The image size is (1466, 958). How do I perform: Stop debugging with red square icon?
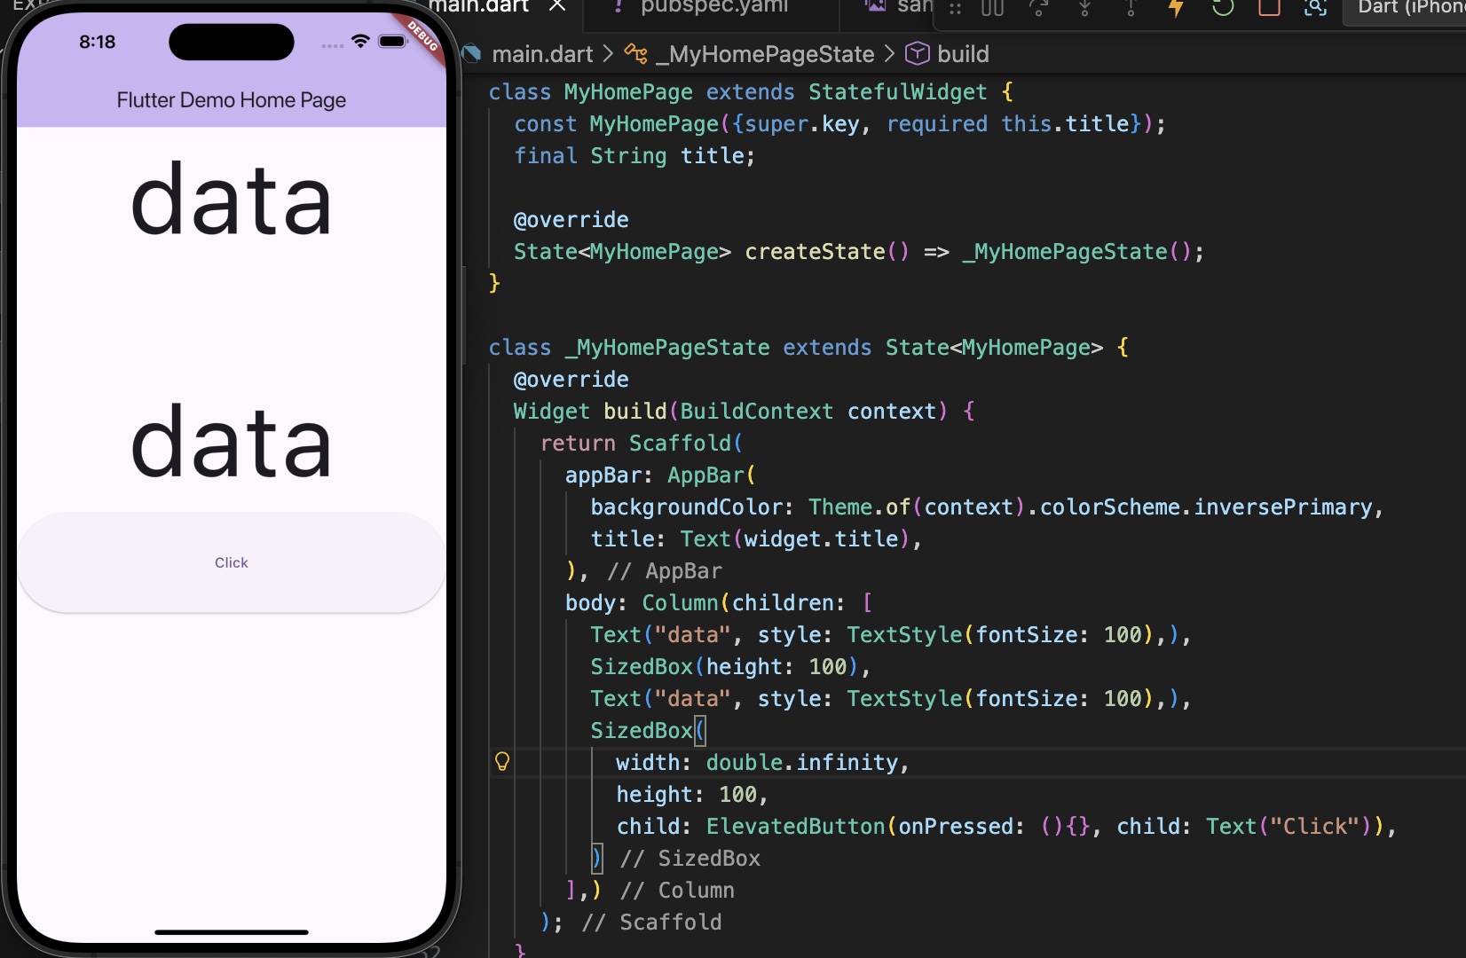1269,7
